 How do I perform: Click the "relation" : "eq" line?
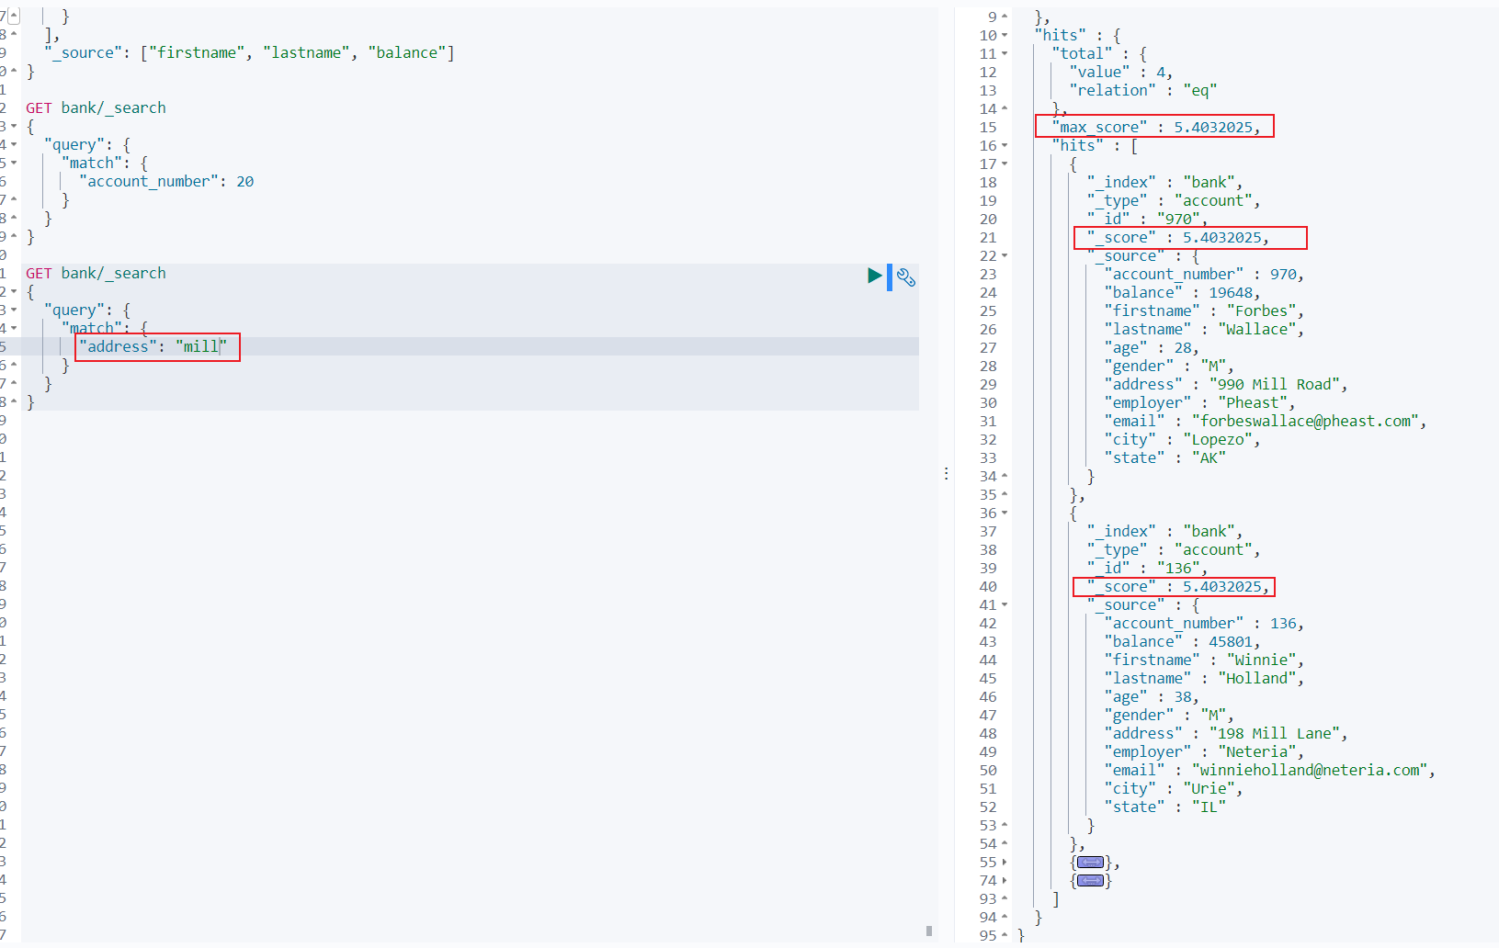1142,90
